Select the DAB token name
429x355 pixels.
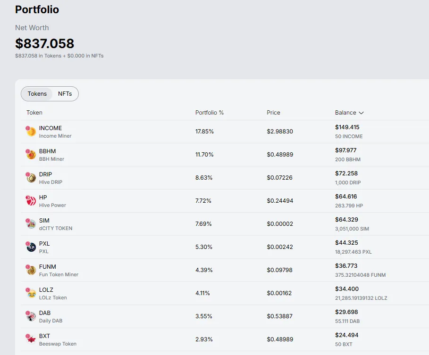click(45, 313)
